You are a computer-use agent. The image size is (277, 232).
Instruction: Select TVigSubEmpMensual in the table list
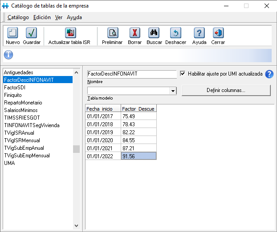click(x=38, y=156)
